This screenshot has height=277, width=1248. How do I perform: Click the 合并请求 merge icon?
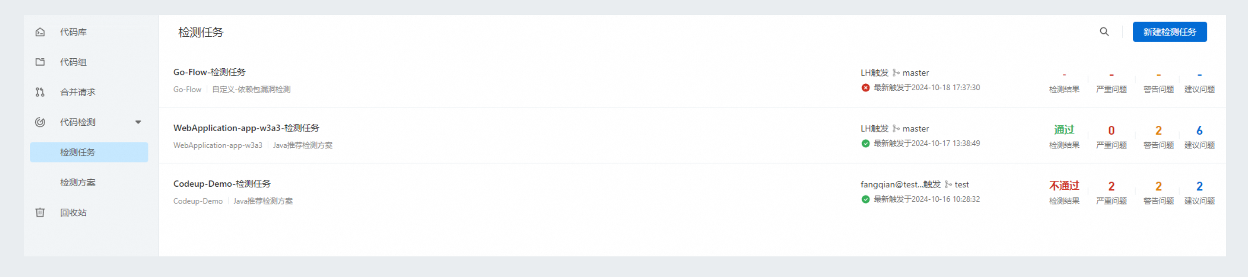[x=40, y=92]
